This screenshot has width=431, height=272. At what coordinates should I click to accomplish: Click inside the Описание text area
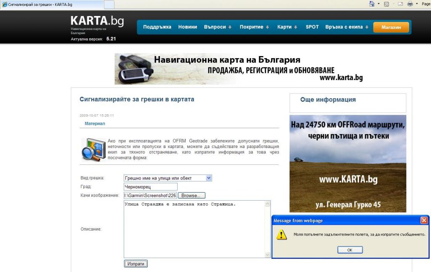[x=194, y=229]
